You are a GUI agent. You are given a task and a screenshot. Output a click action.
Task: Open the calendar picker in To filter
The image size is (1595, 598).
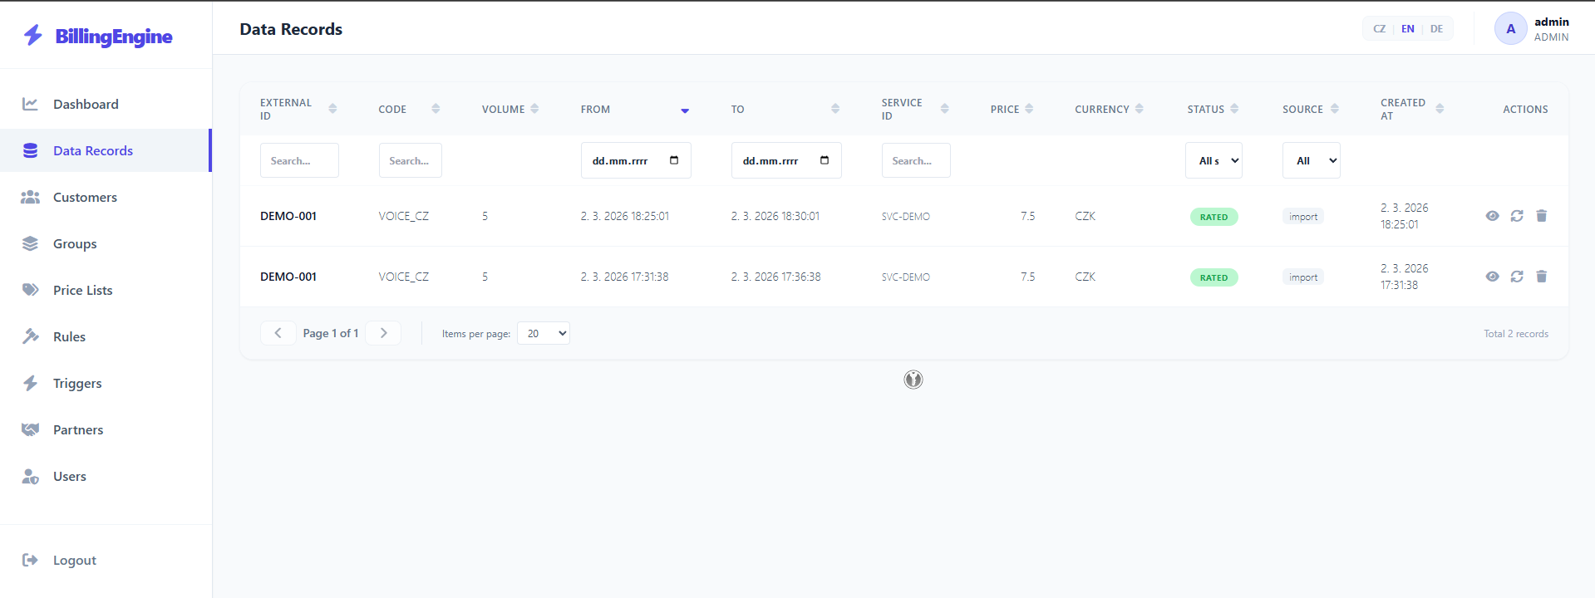(825, 160)
